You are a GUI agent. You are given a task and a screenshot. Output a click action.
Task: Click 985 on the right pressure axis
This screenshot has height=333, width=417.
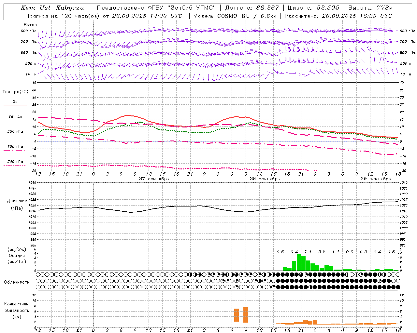pyautogui.click(x=403, y=245)
